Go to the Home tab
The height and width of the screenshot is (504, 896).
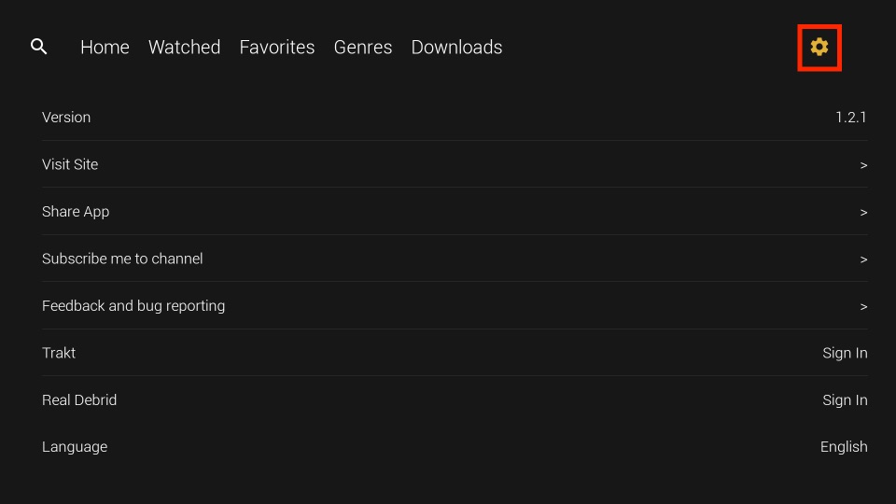click(105, 47)
